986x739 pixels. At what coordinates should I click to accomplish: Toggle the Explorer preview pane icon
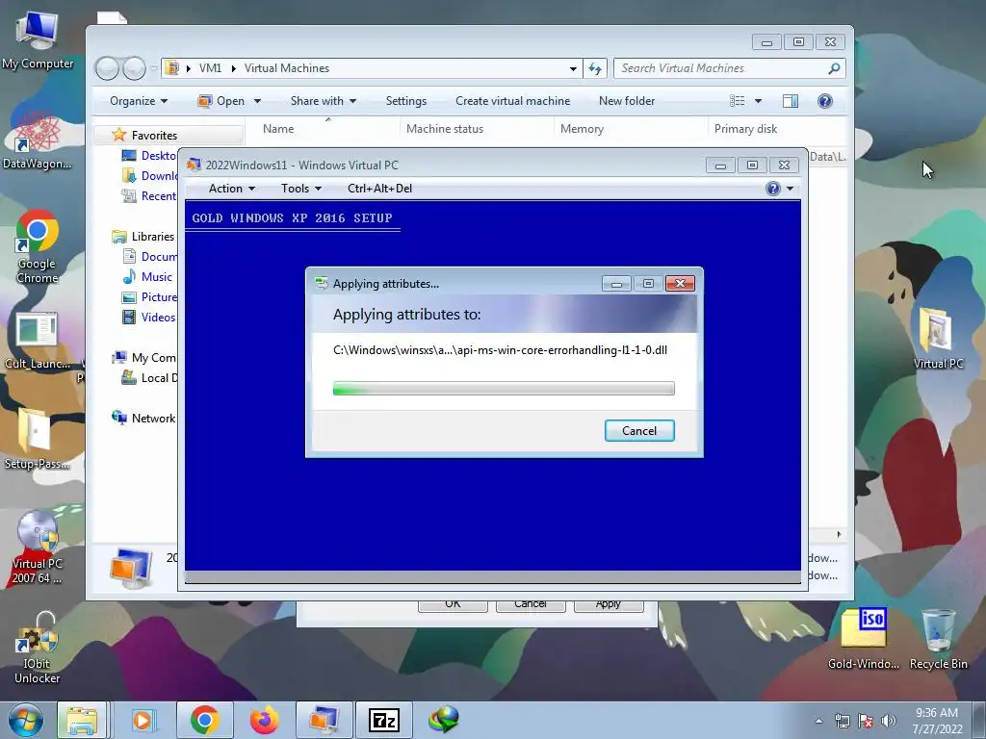coord(791,101)
